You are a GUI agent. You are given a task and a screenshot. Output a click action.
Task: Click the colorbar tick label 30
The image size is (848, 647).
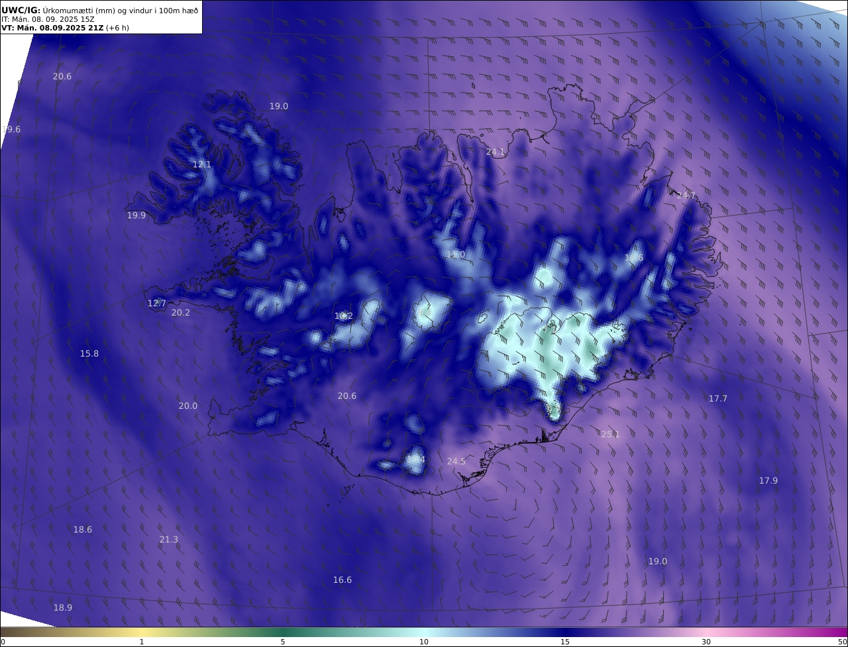click(x=706, y=642)
